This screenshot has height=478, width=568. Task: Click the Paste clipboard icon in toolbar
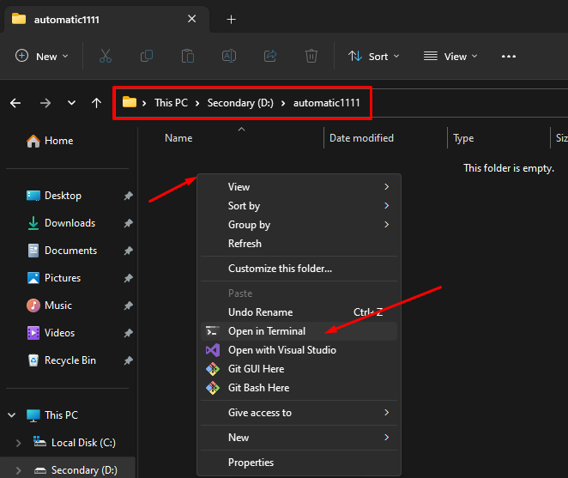click(187, 56)
